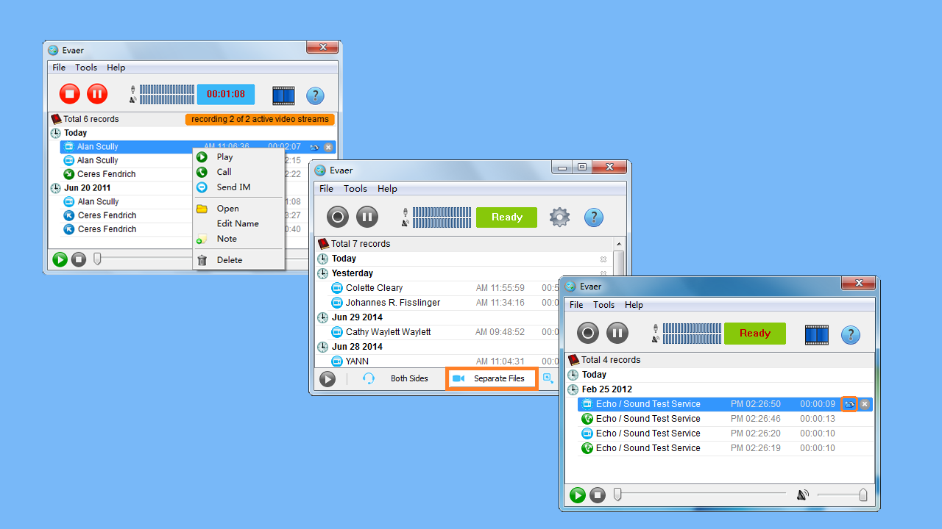Stop recording with the red stop button
Screen dimensions: 942x529
pos(70,93)
